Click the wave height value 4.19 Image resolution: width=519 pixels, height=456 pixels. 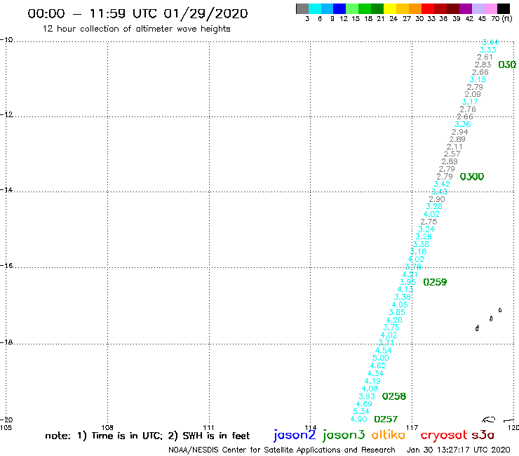372,381
